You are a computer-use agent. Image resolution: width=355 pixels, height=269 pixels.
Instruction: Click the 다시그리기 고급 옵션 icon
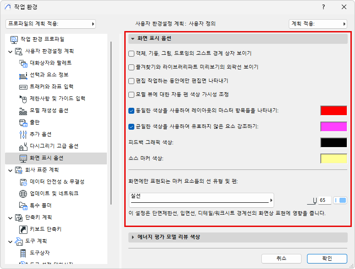tap(23, 147)
